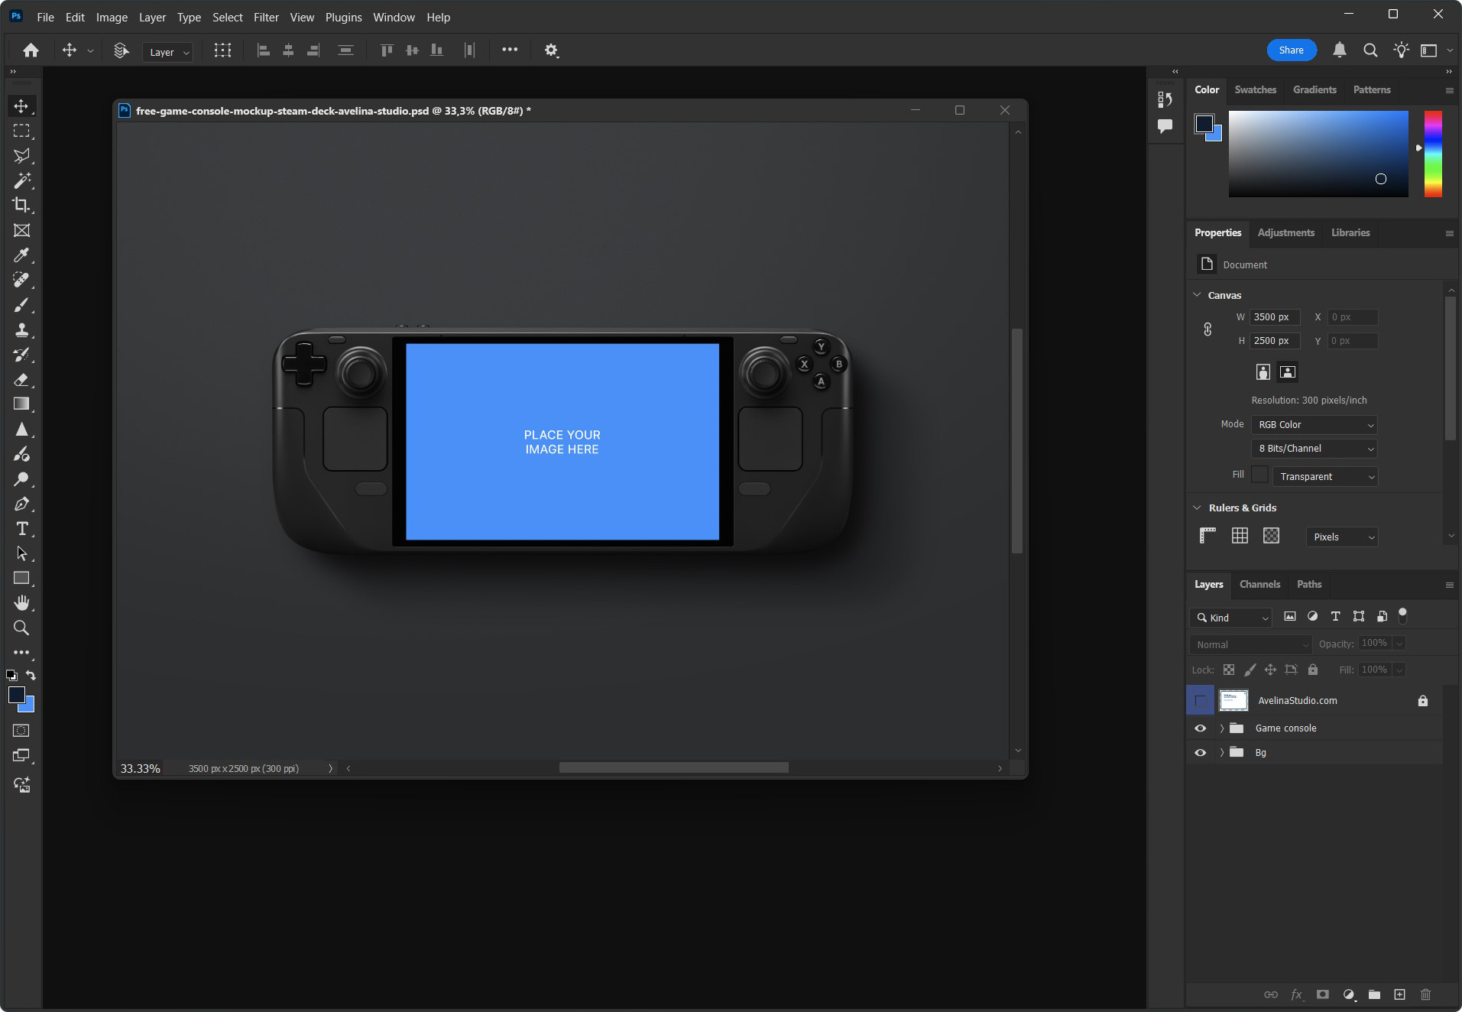
Task: Select the Eyedropper tool
Action: (21, 255)
